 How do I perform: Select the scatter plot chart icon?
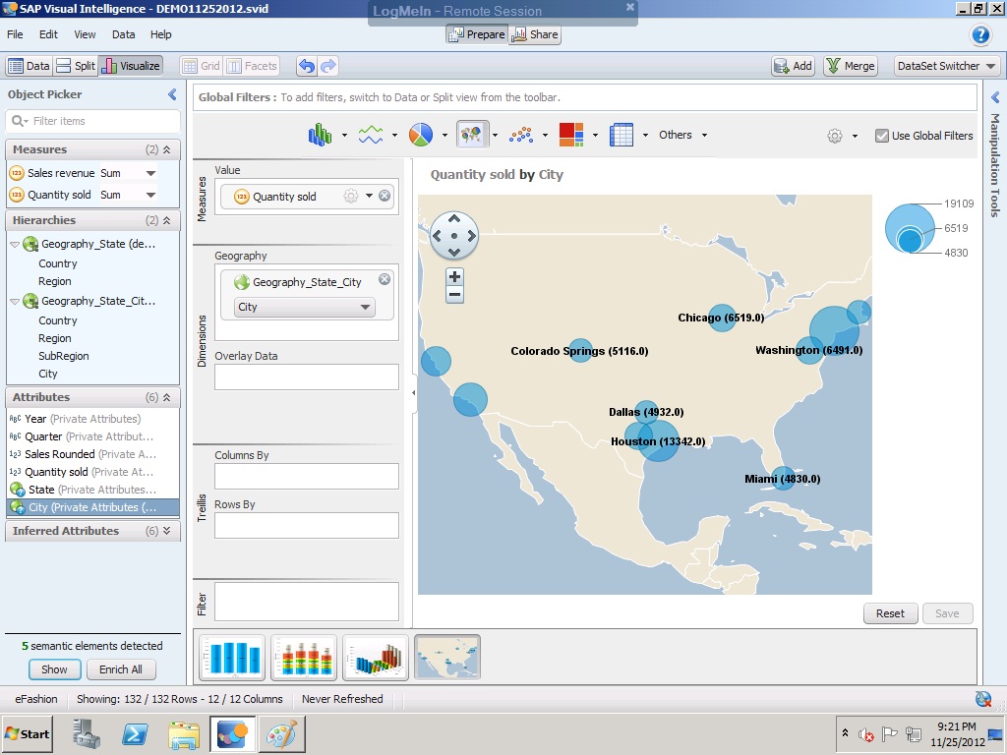(x=521, y=135)
